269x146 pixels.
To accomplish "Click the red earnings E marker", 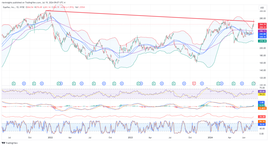I will click(x=194, y=83).
